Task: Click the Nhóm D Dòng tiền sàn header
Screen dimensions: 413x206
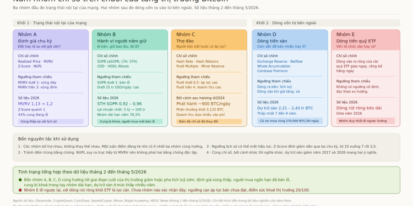Action: click(x=290, y=40)
